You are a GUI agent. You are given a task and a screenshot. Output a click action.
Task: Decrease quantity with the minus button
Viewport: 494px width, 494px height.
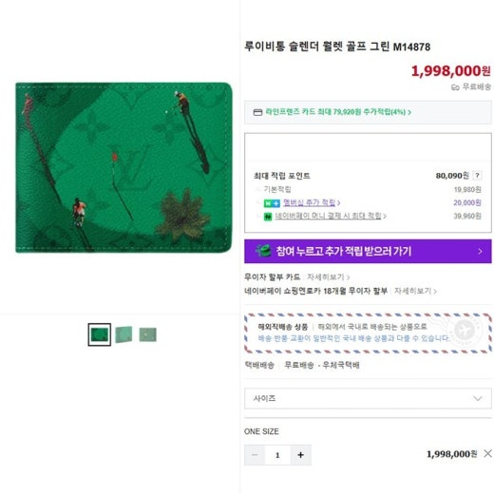[x=255, y=455]
